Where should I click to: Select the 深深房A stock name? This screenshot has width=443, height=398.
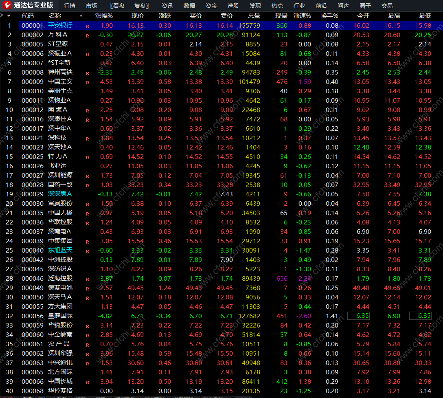tap(60, 194)
